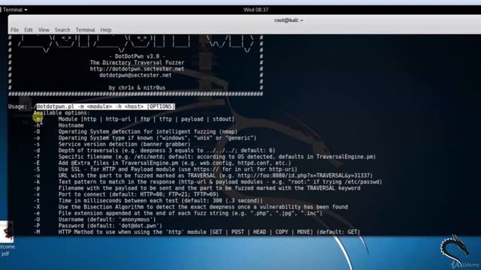Click the highlighted dotdotpwn.pl usage command
The height and width of the screenshot is (270, 481).
(x=105, y=106)
